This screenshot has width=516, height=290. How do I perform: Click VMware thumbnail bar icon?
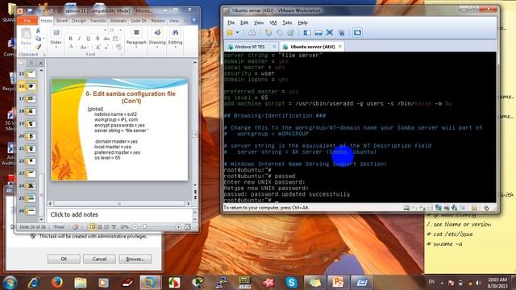click(x=318, y=32)
